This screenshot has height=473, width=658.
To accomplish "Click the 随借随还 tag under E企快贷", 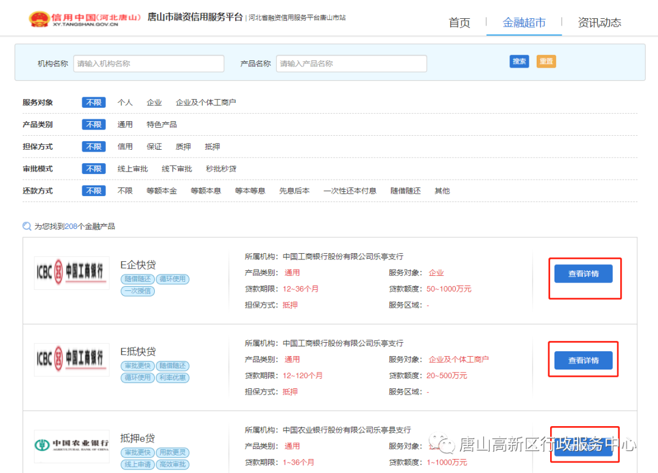I will [138, 279].
